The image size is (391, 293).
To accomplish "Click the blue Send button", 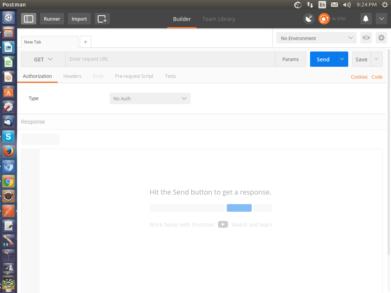I will pos(323,59).
